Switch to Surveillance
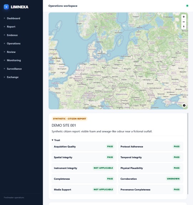193x205 pixels. 14,69
